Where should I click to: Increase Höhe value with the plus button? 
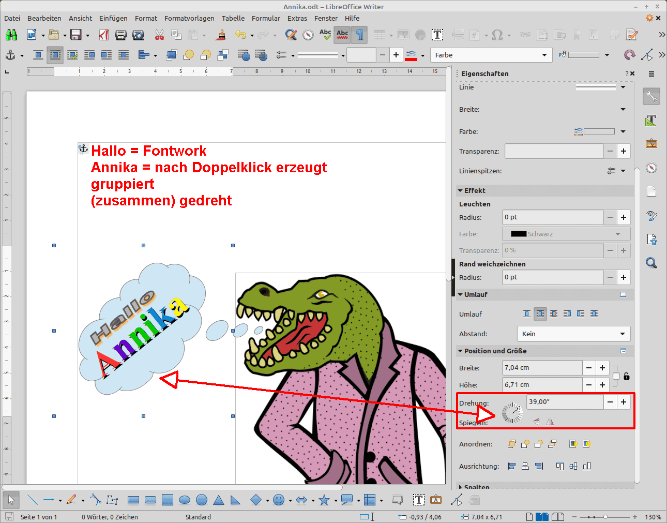coord(602,385)
